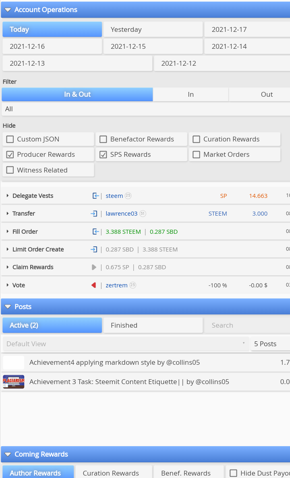Open Achievement 3 Task Steemit Content Etiquette post
290x478 pixels.
coord(129,382)
